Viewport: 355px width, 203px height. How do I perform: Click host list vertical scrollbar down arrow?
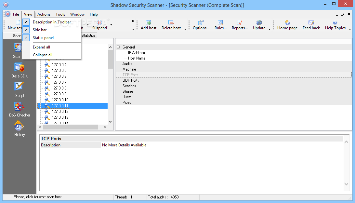(x=110, y=122)
